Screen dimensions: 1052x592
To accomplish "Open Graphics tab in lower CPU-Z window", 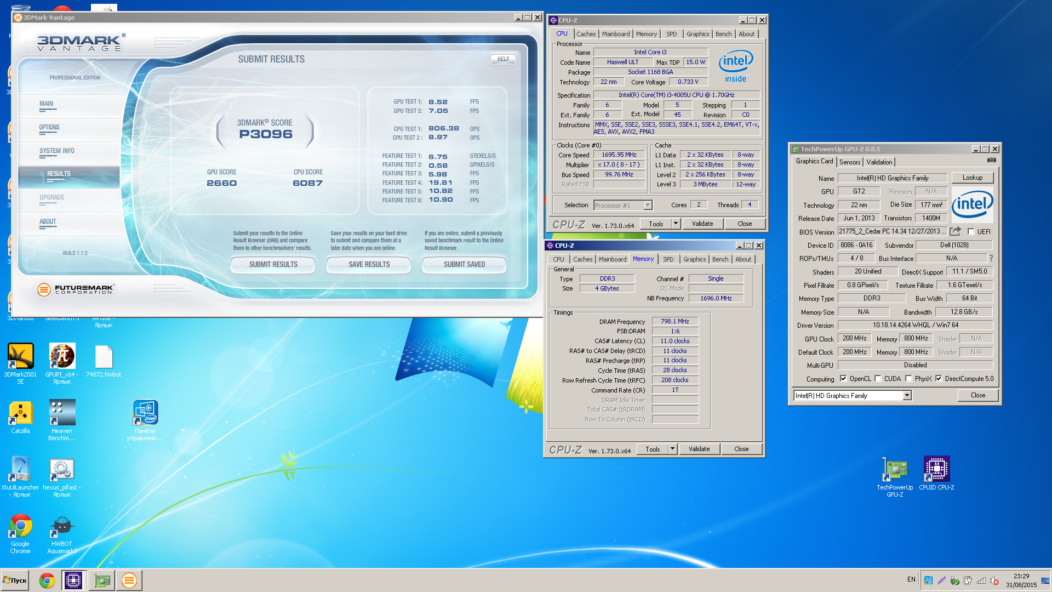I will [x=694, y=259].
